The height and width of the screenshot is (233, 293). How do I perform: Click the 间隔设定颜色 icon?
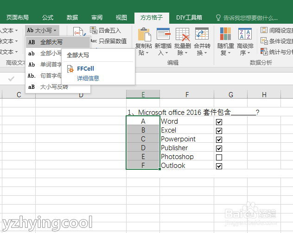click(264, 30)
